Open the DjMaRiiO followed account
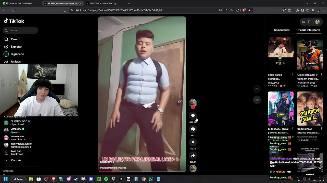 (17, 130)
